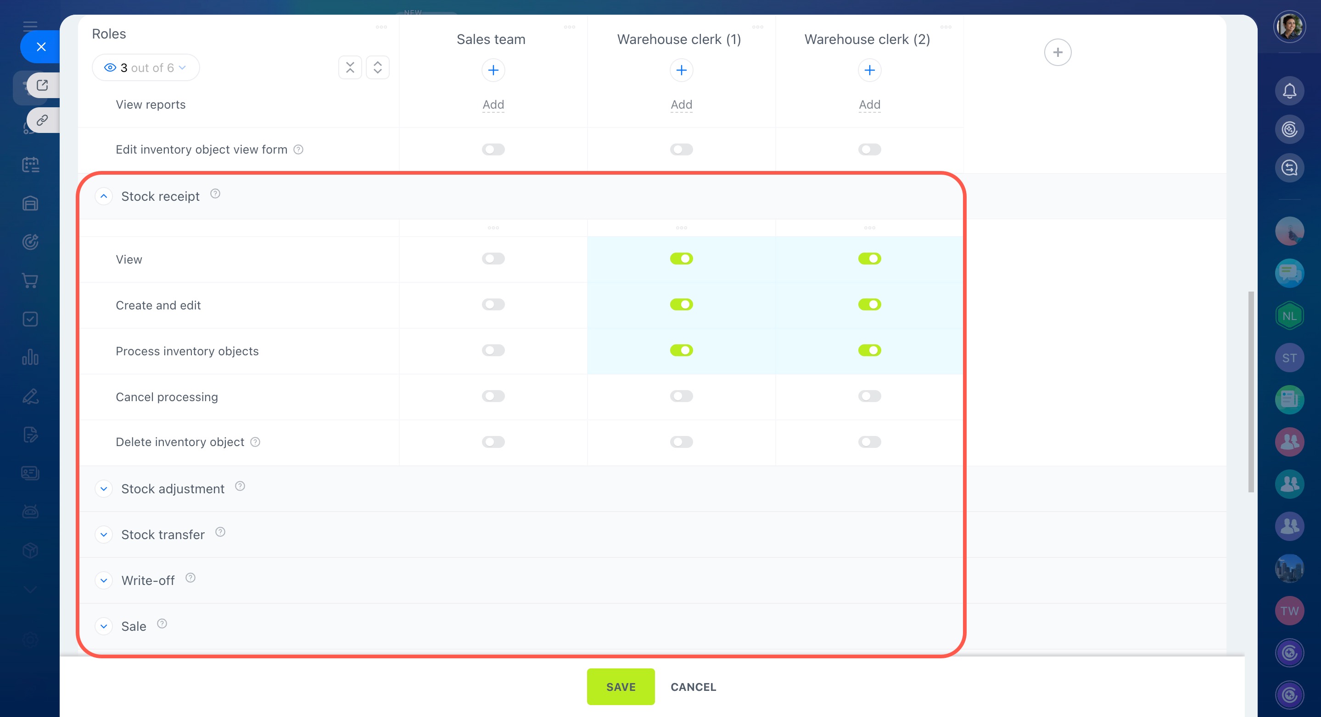
Task: Click the tasks checkmark sidebar icon
Action: (30, 319)
